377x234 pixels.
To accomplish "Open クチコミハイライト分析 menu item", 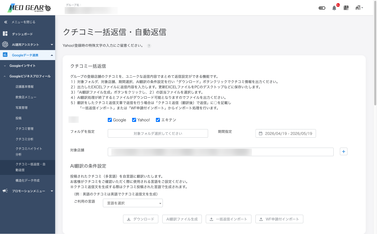I will pyautogui.click(x=29, y=151).
